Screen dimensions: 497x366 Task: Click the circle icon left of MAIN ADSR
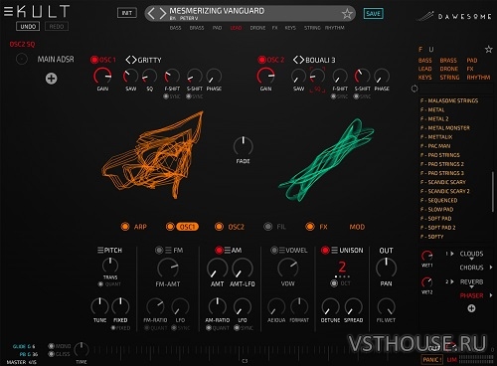(x=22, y=59)
